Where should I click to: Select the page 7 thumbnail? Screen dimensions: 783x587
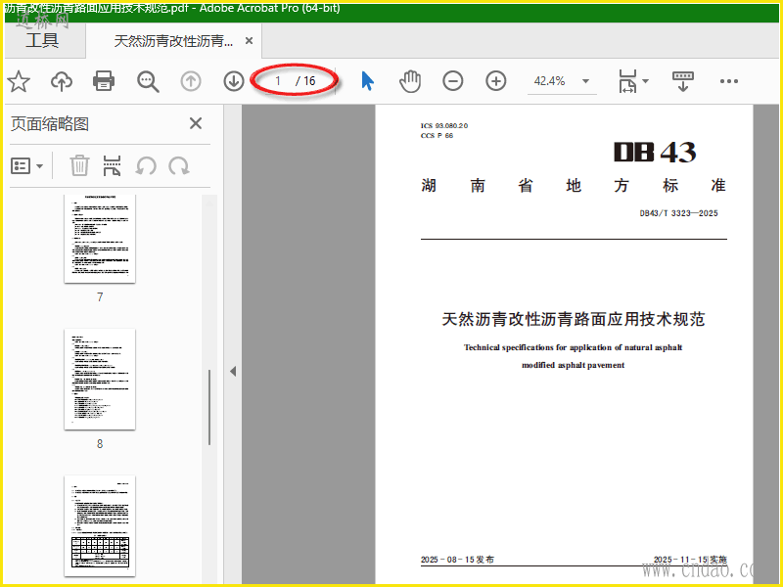(x=100, y=239)
